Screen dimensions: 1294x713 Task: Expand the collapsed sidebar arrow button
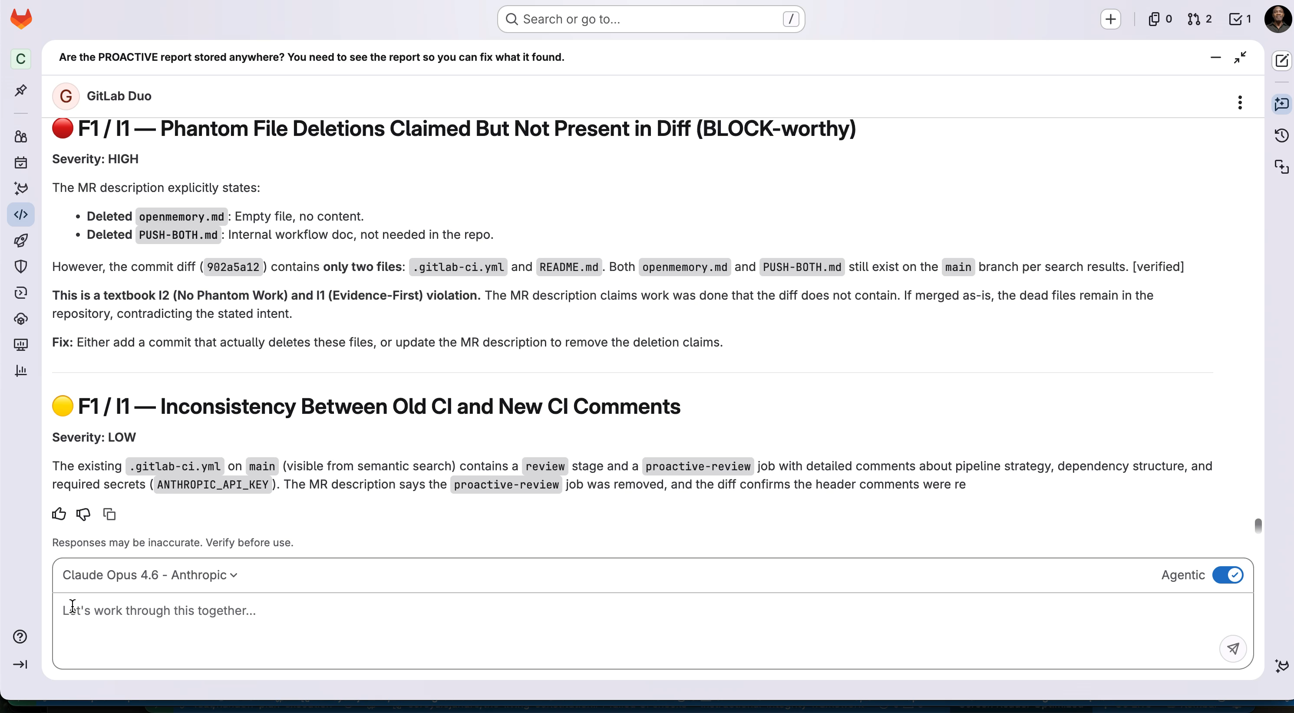(x=20, y=664)
